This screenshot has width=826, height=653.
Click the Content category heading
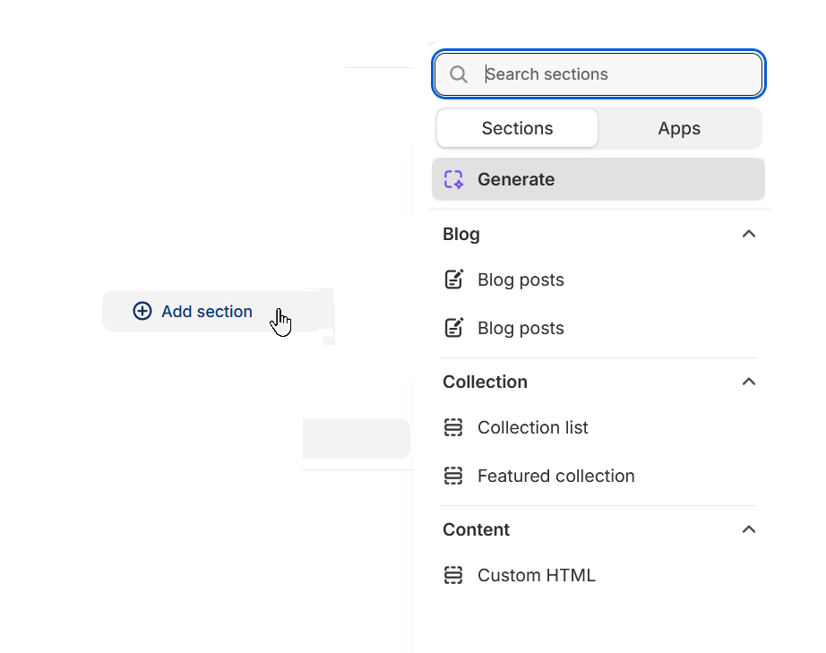click(x=477, y=529)
